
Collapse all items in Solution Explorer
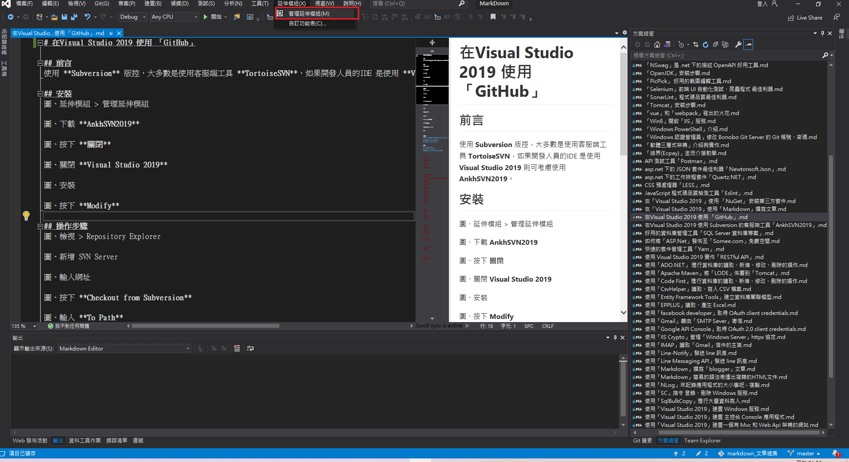pos(715,44)
